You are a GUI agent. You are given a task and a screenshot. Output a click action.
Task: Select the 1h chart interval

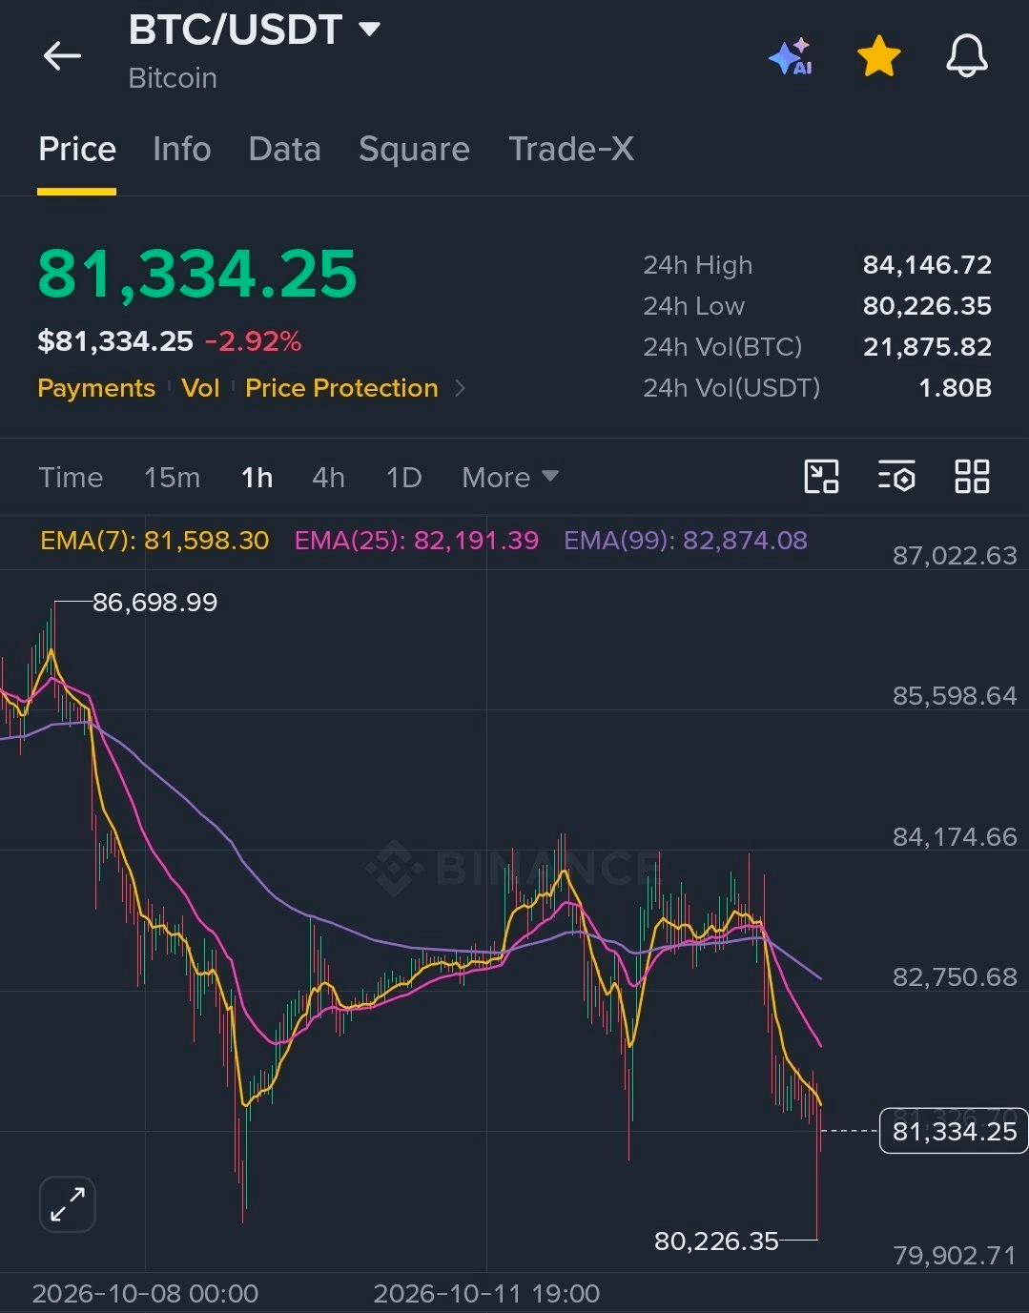(257, 477)
